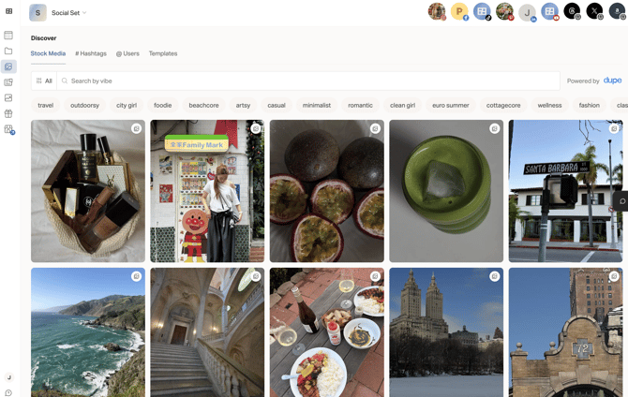The width and height of the screenshot is (628, 397).
Task: Click the dupe link next to Powered by
Action: coord(612,81)
